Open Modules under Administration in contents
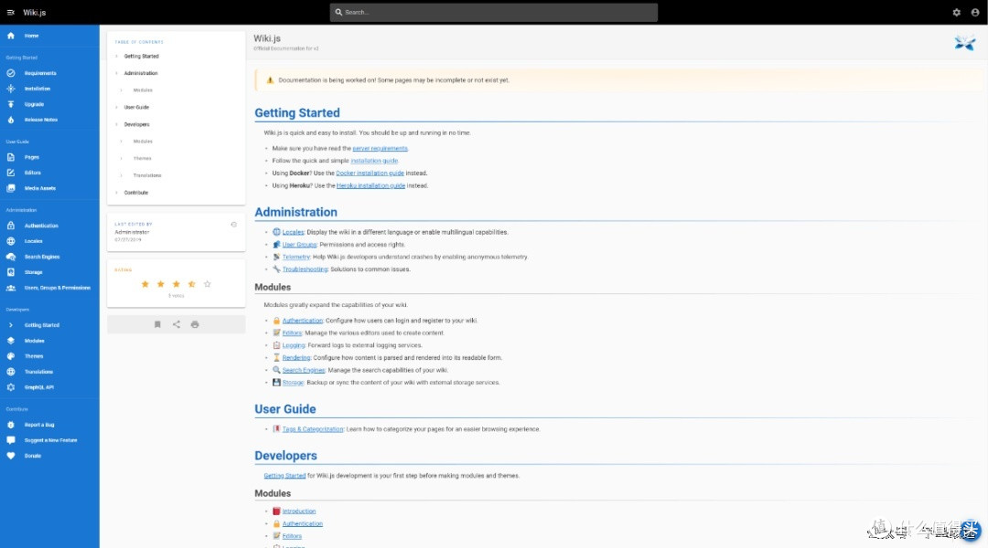Screen dimensions: 988x548 pyautogui.click(x=143, y=90)
